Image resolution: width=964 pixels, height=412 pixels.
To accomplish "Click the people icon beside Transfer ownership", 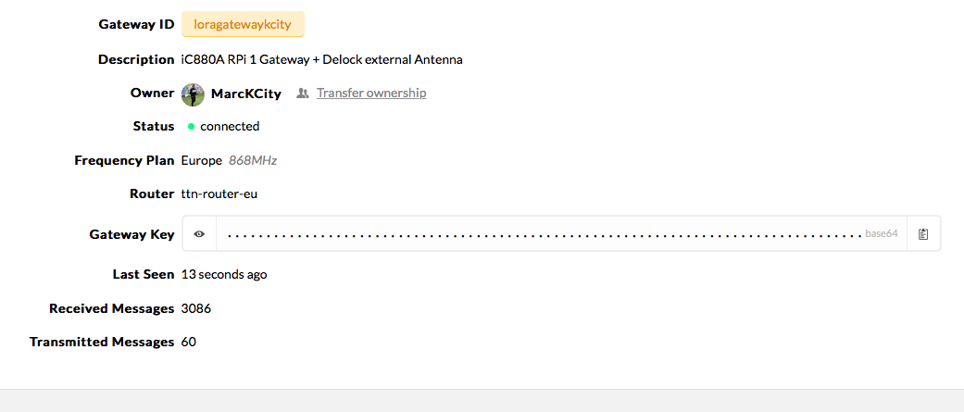I will coord(302,94).
